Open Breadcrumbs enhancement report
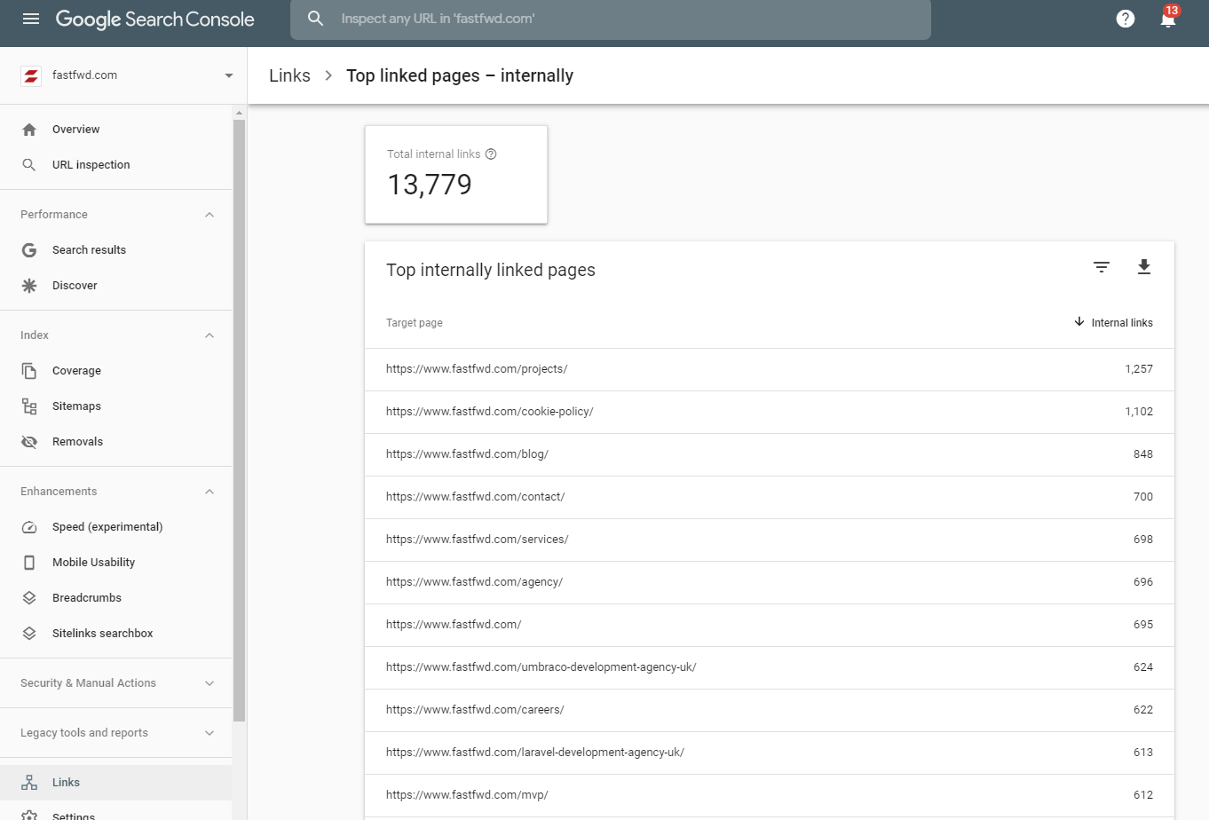Image resolution: width=1209 pixels, height=820 pixels. click(x=115, y=598)
